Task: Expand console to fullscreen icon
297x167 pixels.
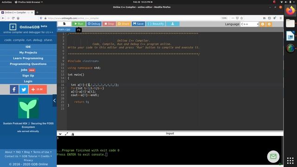Action: (x=66, y=134)
